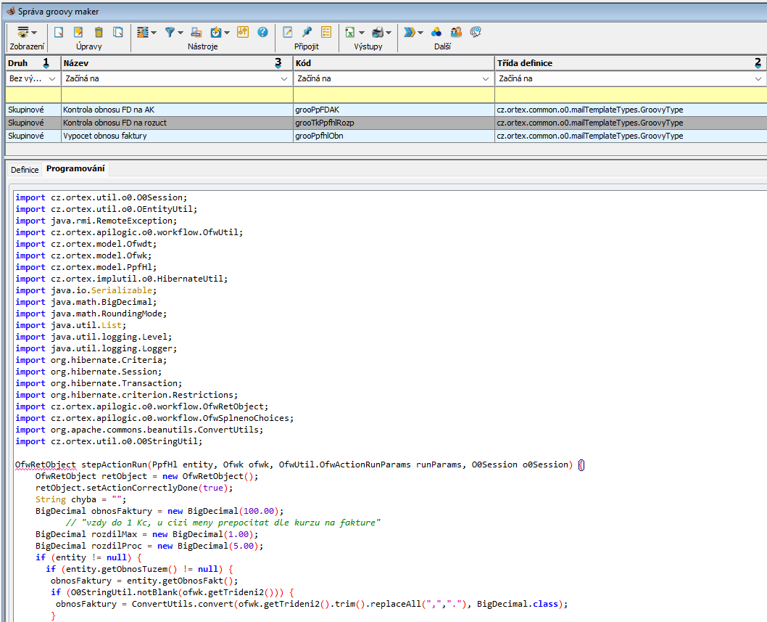Click the trash delete icon in toolbar

pyautogui.click(x=99, y=33)
